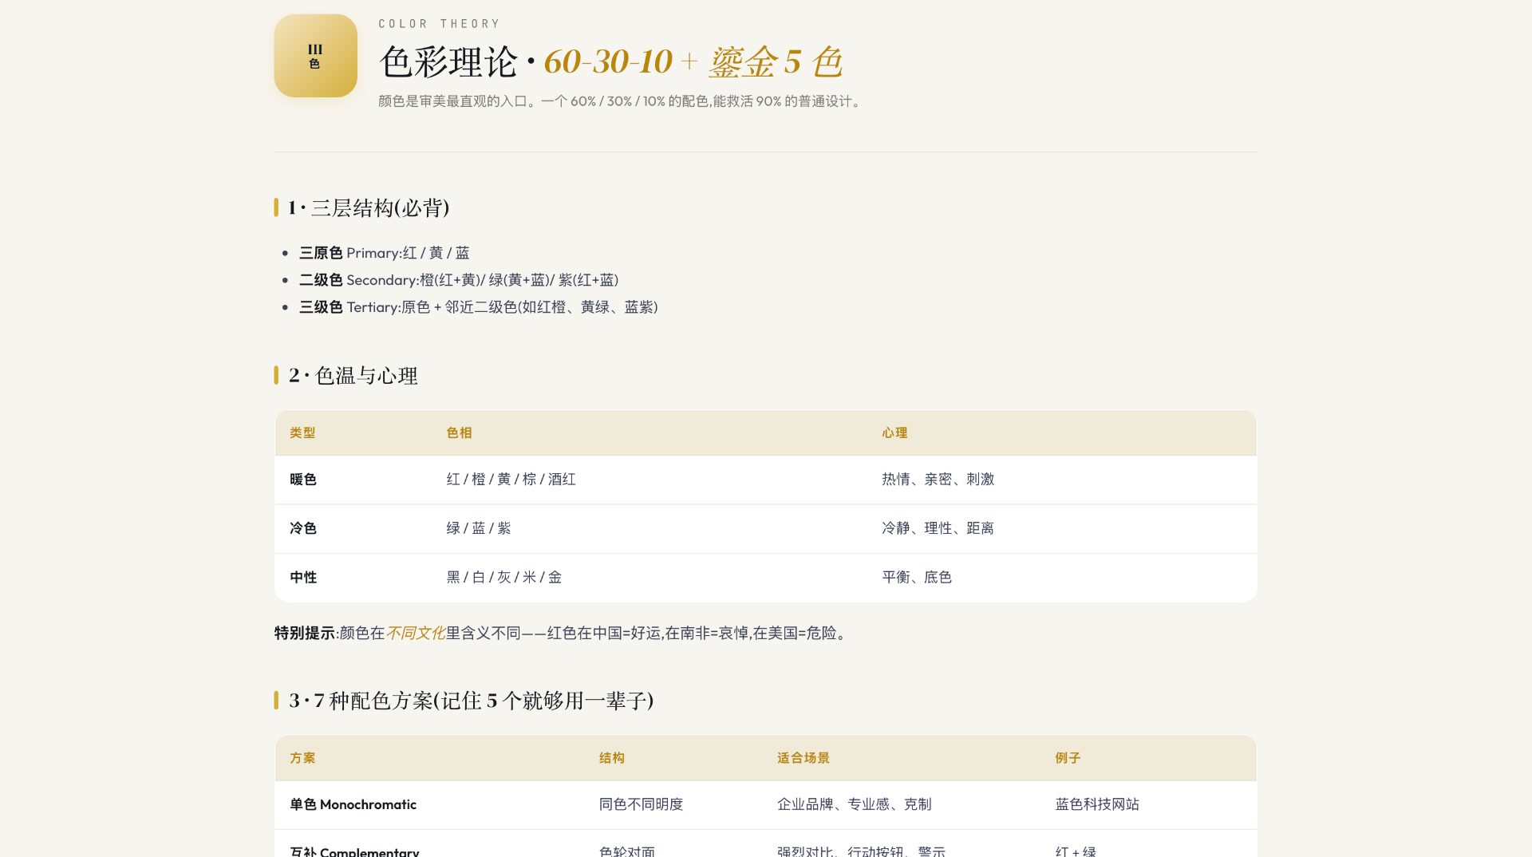The image size is (1532, 857).
Task: Click the 例子 column header
Action: [1068, 758]
